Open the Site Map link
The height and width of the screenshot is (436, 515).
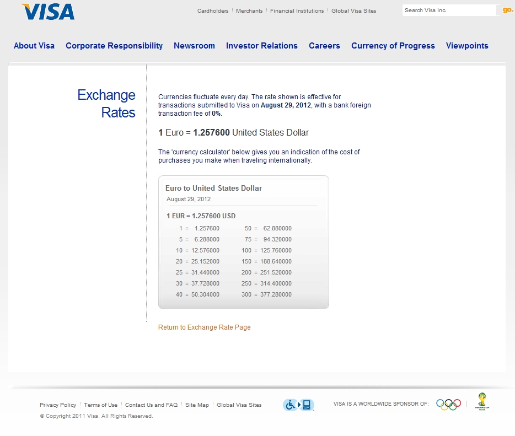coord(197,405)
